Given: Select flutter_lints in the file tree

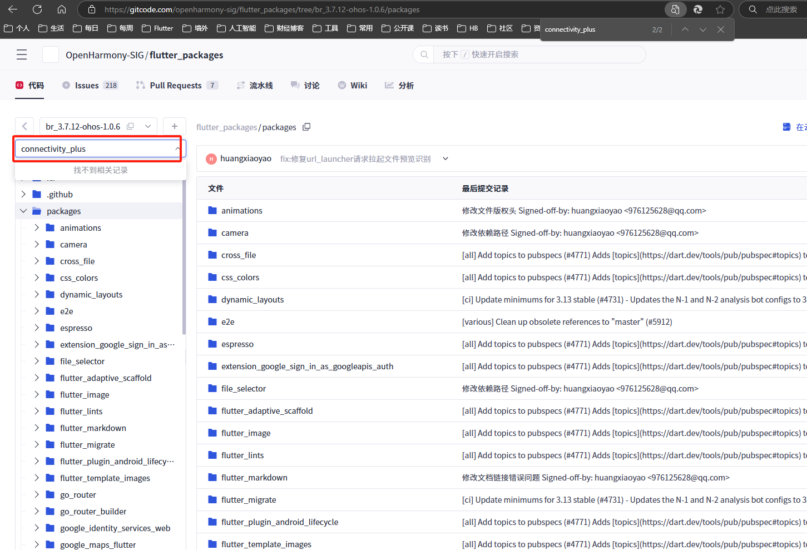Looking at the screenshot, I should (x=81, y=411).
